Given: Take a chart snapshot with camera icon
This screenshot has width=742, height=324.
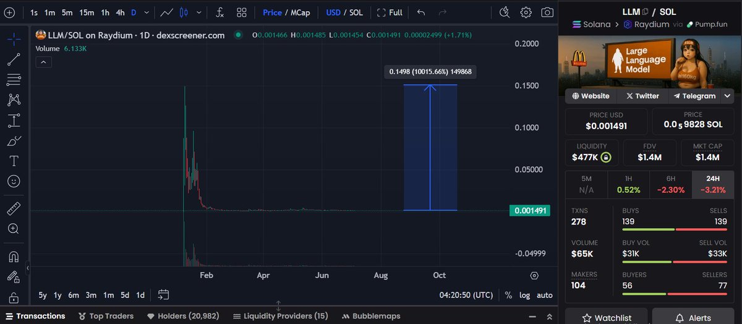Looking at the screenshot, I should point(547,12).
